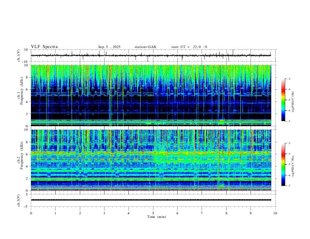Viewport: 310px width, 239px height.
Task: Click the "-5" tick on ch.2 color bar
Action: coord(288,164)
